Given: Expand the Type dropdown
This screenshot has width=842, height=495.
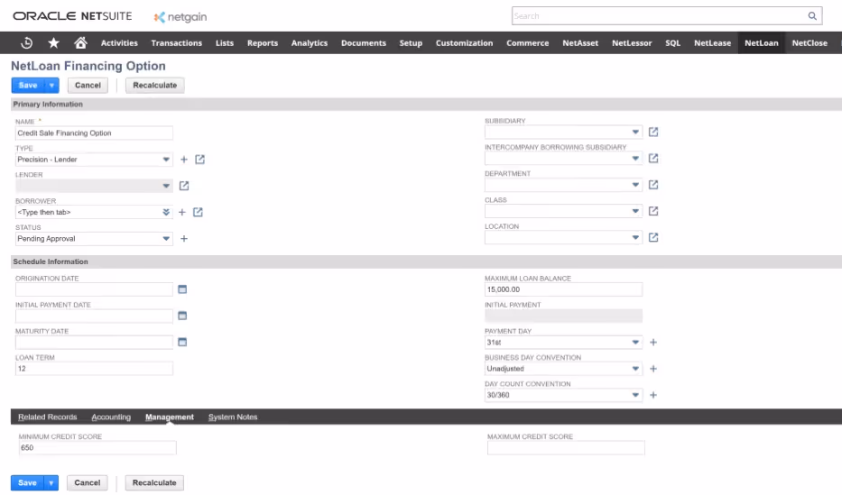Looking at the screenshot, I should pyautogui.click(x=166, y=160).
